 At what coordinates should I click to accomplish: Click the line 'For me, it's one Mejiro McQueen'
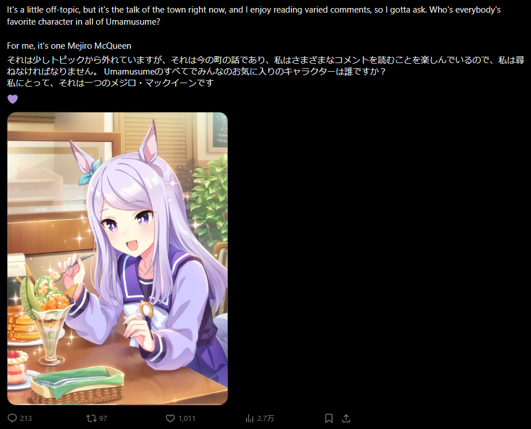tap(69, 46)
